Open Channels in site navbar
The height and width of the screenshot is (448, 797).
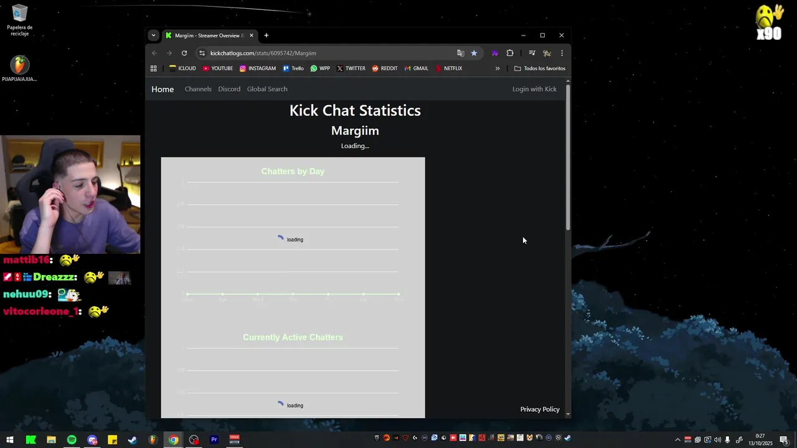198,89
